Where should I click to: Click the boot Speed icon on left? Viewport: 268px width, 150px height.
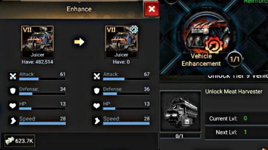[x=13, y=120]
